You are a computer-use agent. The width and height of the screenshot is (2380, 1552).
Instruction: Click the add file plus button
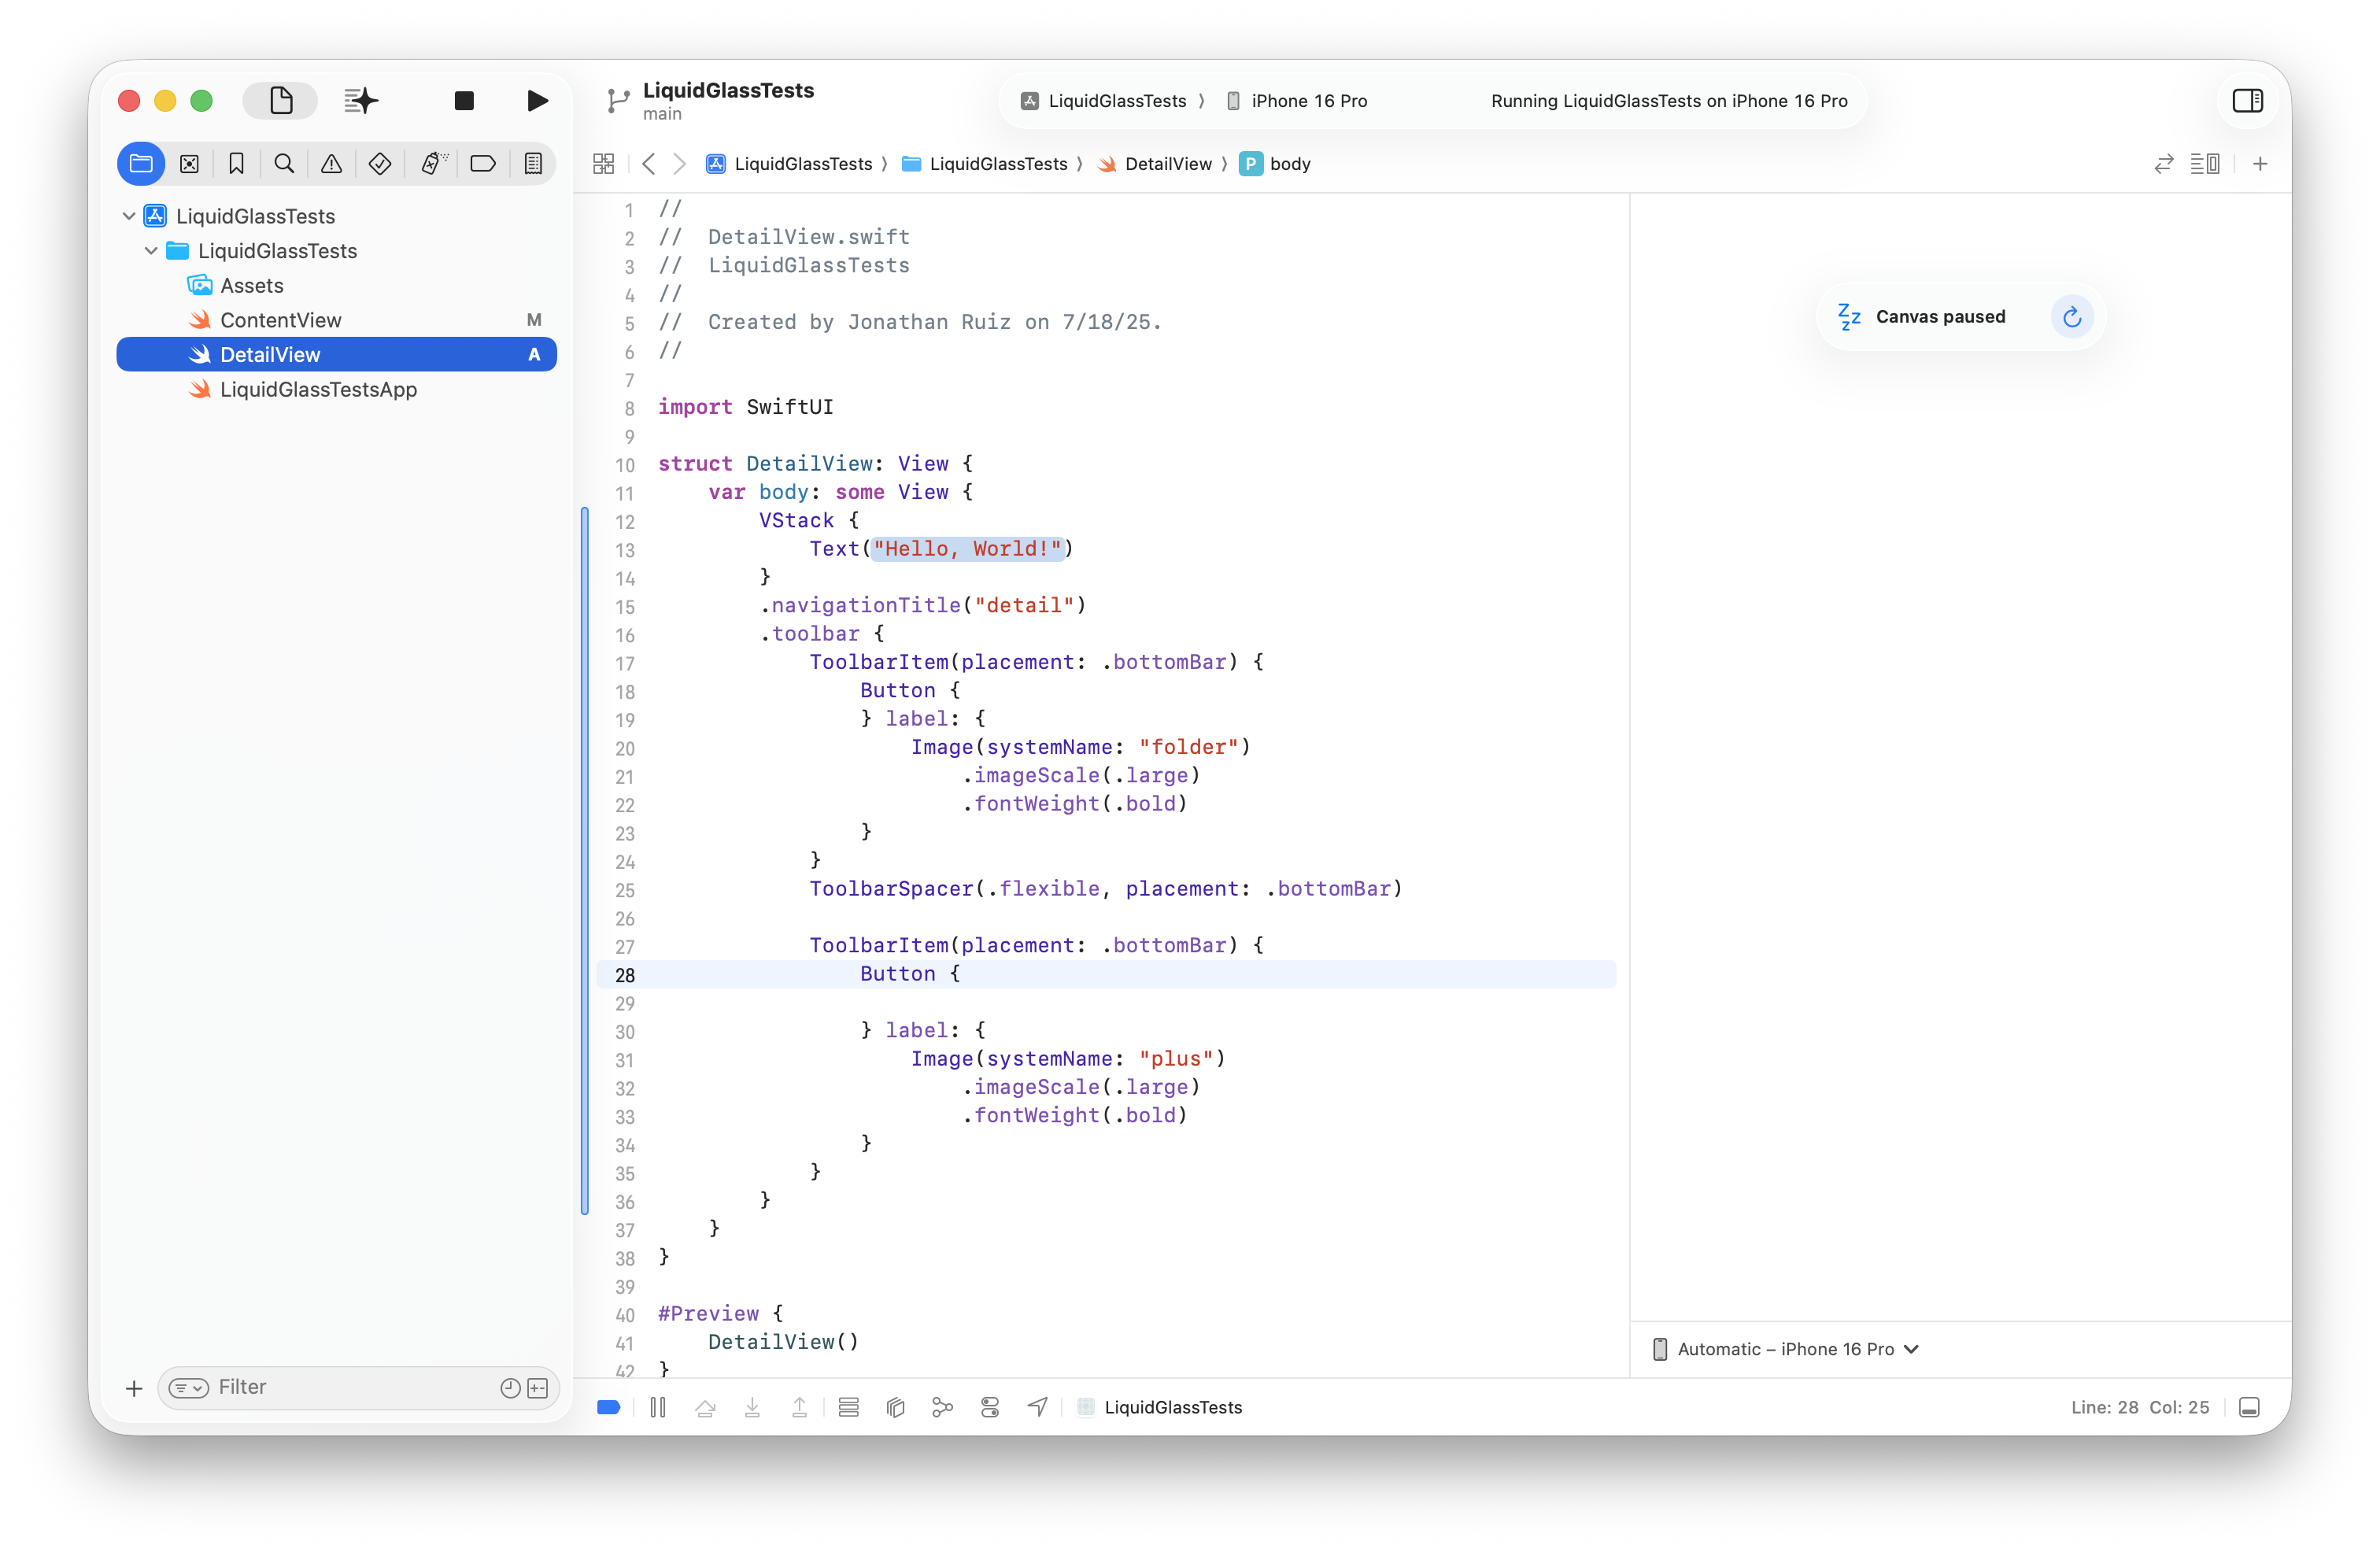pyautogui.click(x=134, y=1388)
